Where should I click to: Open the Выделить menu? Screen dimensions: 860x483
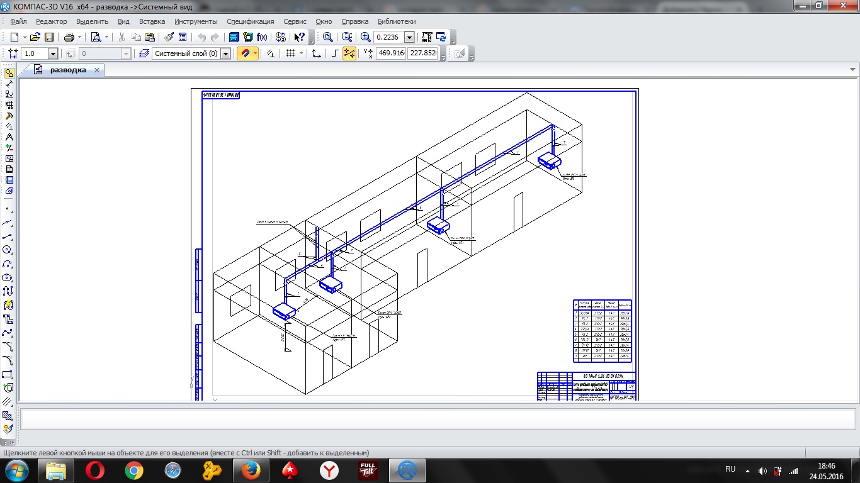pyautogui.click(x=92, y=21)
